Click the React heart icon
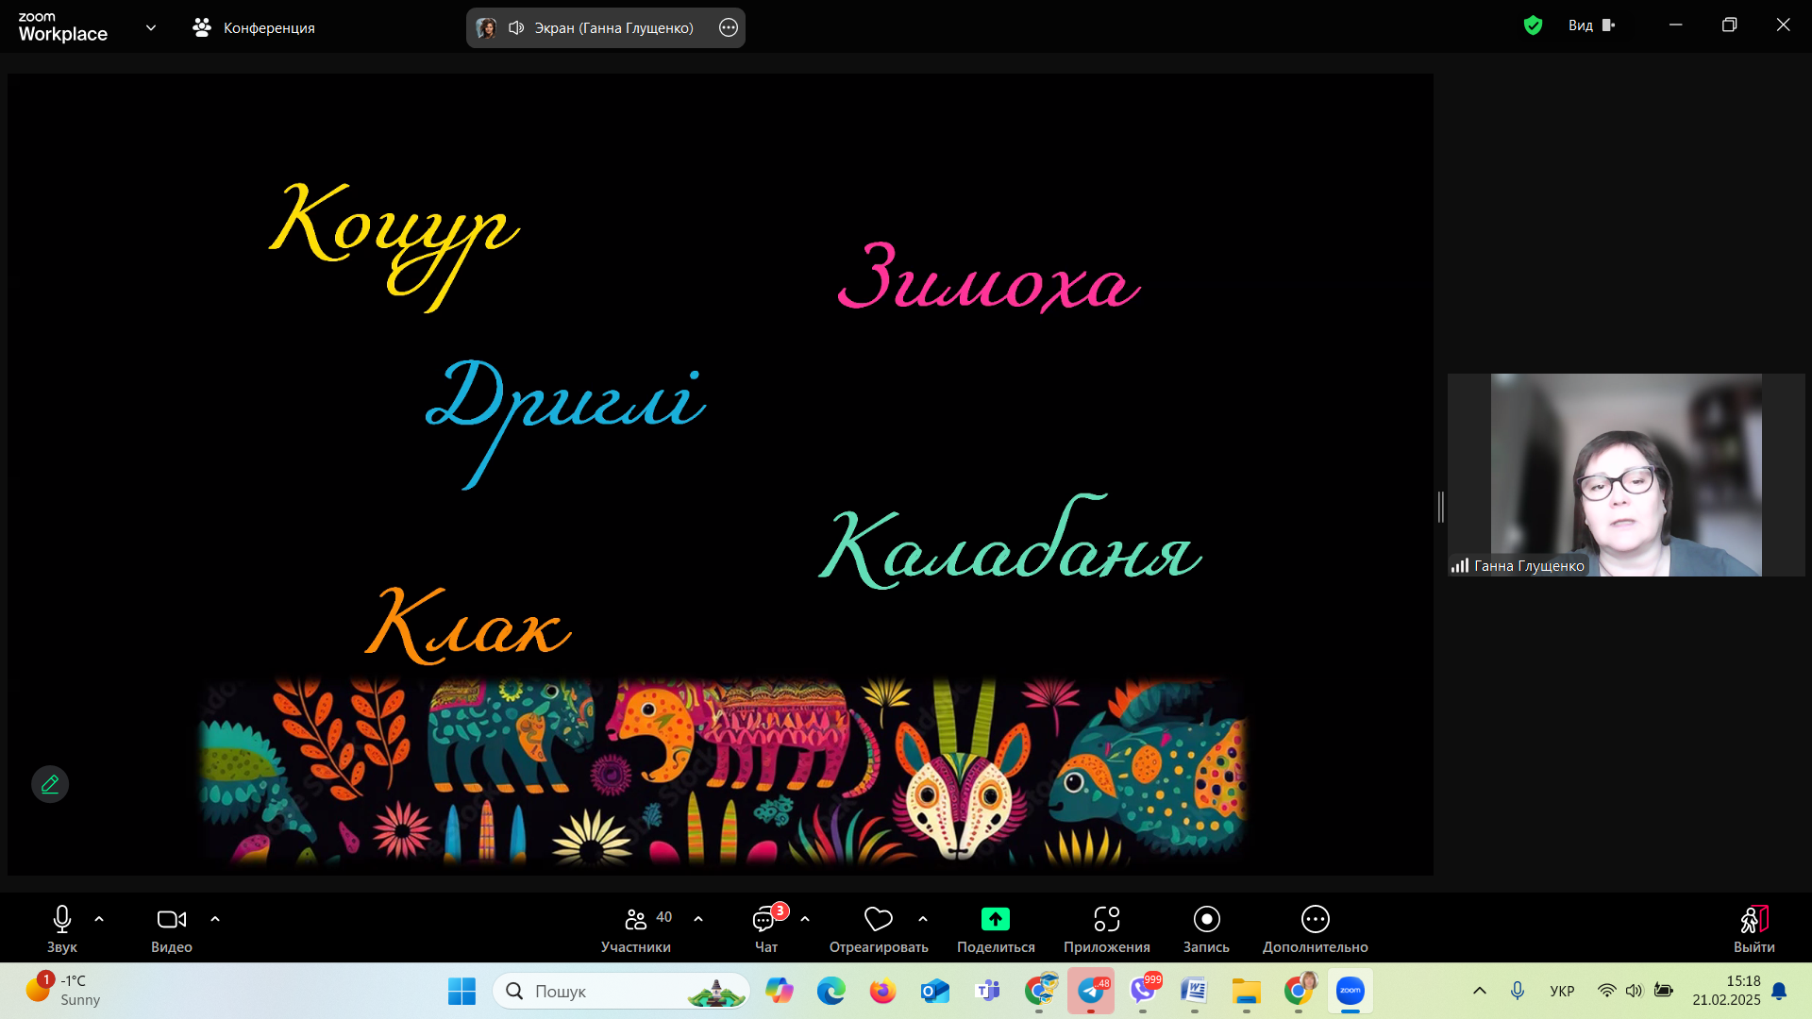 pyautogui.click(x=878, y=919)
